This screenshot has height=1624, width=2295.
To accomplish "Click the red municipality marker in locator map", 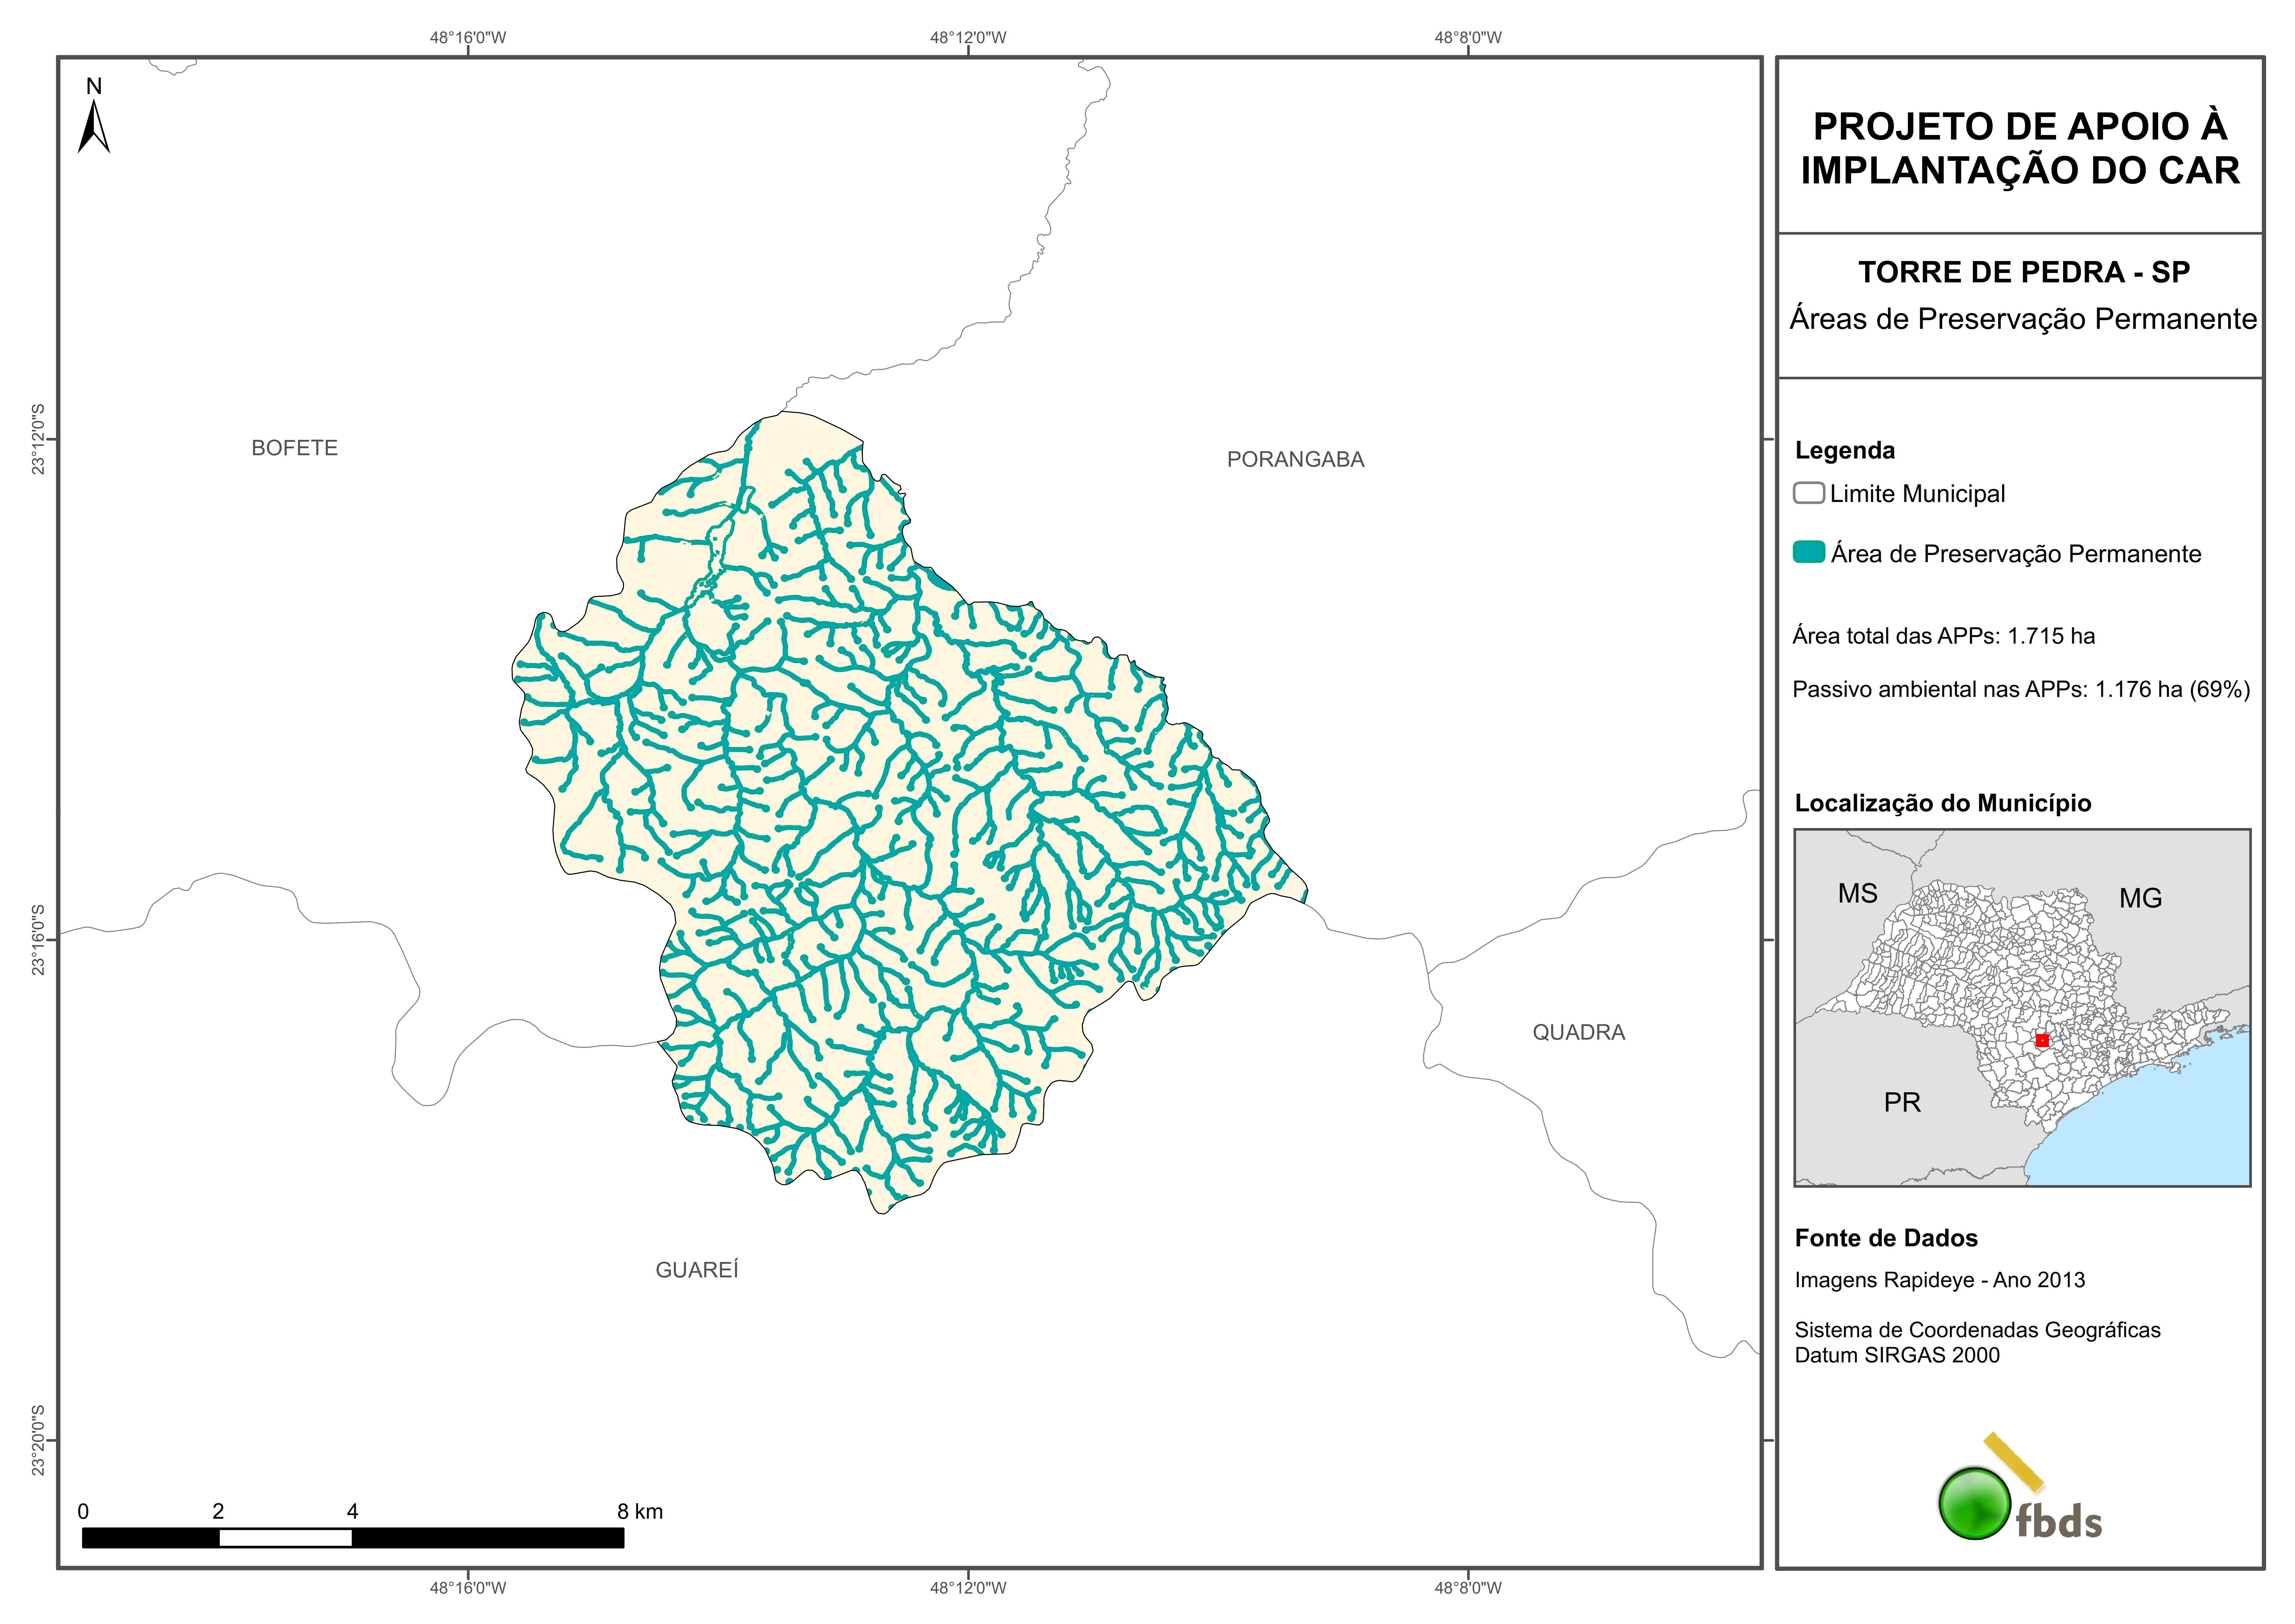I will pos(2042,1041).
